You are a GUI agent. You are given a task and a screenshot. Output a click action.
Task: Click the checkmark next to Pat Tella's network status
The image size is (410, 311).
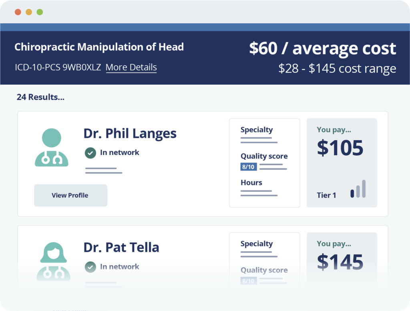point(90,267)
